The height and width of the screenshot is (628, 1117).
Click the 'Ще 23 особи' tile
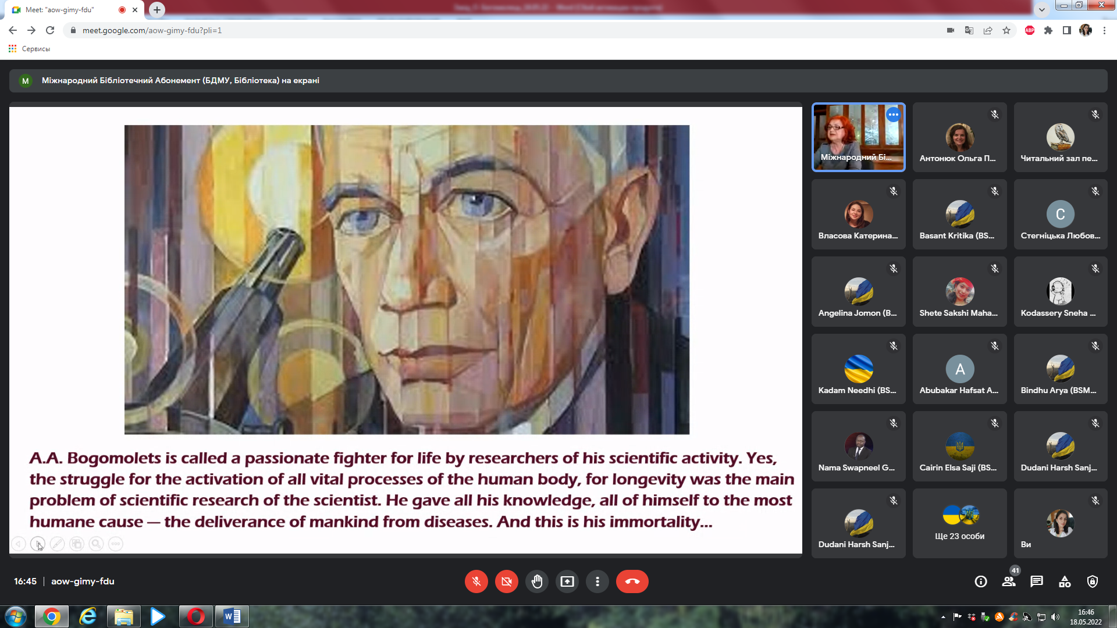[x=959, y=523]
